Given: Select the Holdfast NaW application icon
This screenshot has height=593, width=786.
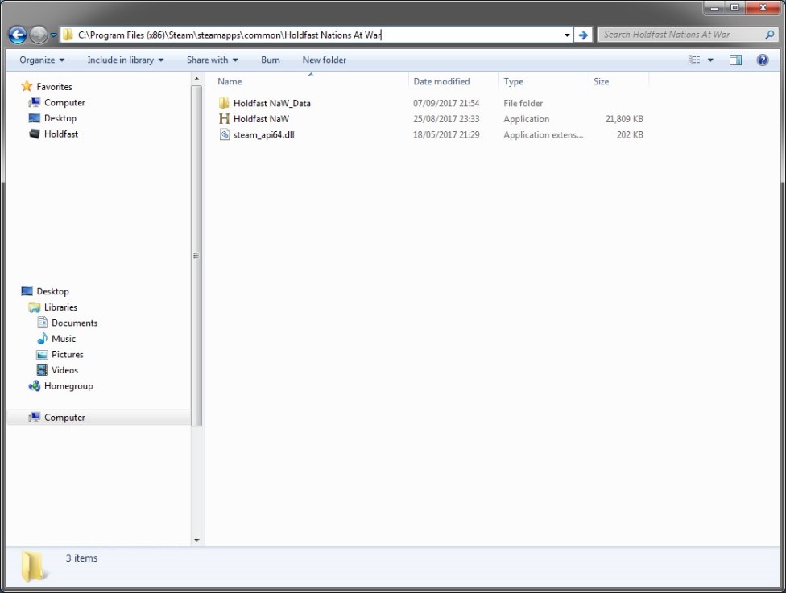Looking at the screenshot, I should point(225,119).
